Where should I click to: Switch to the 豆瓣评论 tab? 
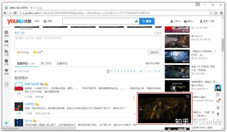click(x=62, y=63)
